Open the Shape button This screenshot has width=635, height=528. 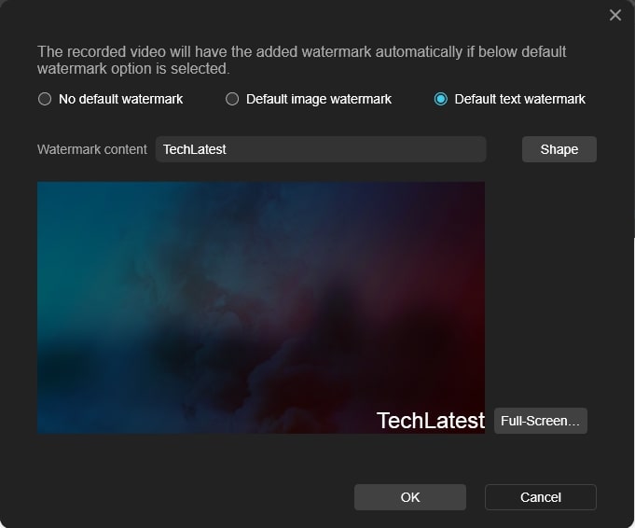coord(559,149)
